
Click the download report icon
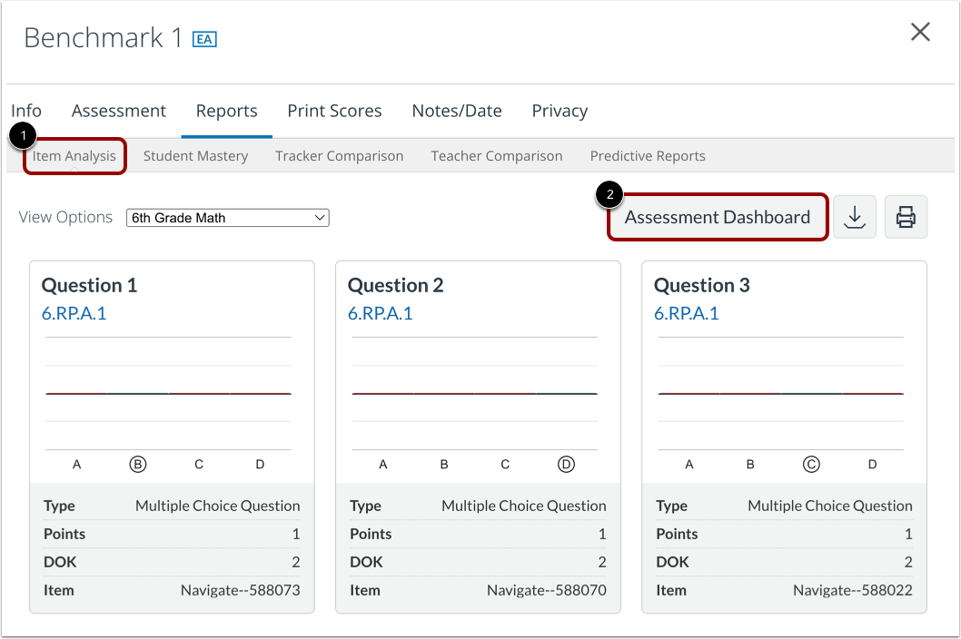854,218
